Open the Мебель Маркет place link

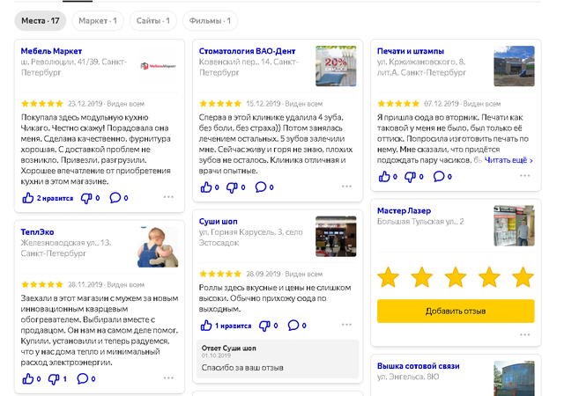51,51
